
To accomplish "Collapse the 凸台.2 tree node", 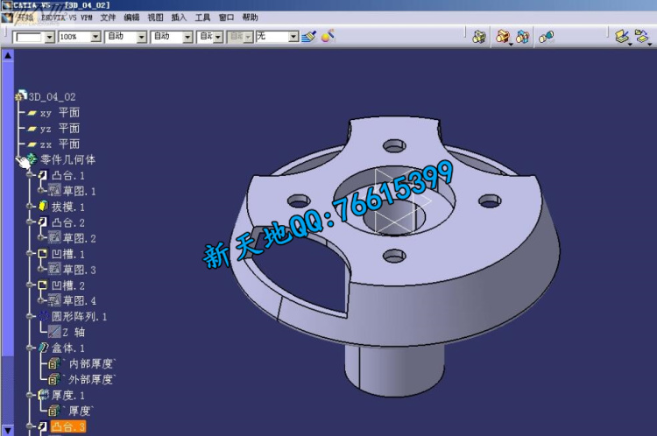I will pos(31,222).
